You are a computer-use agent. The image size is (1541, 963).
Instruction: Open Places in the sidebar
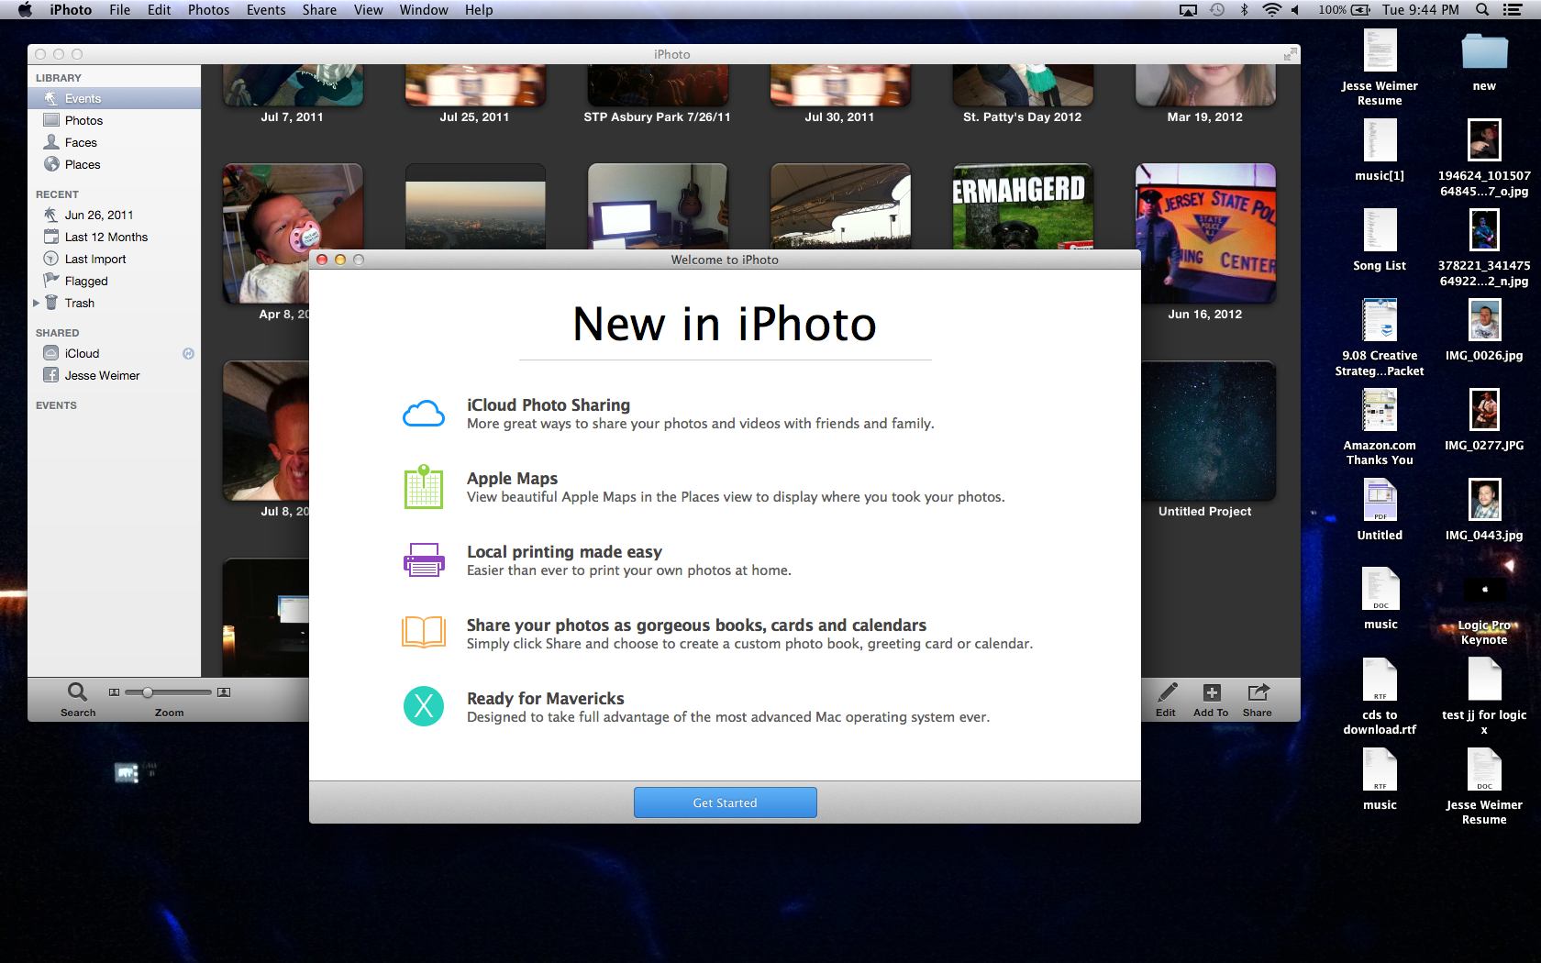click(114, 164)
